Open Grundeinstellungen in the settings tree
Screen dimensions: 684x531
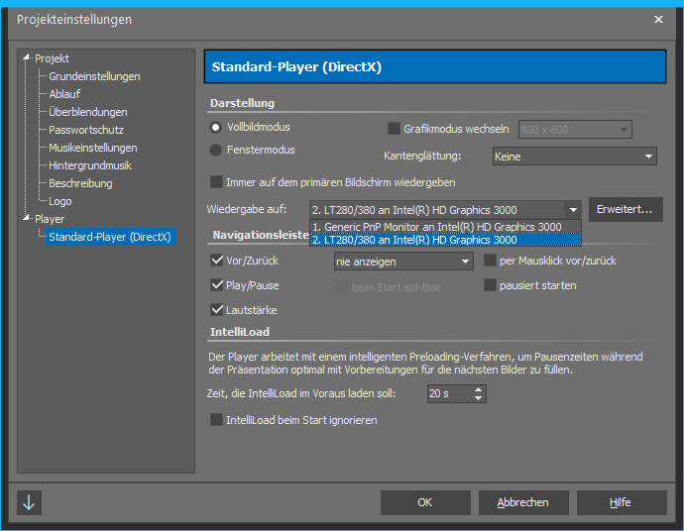tap(94, 76)
